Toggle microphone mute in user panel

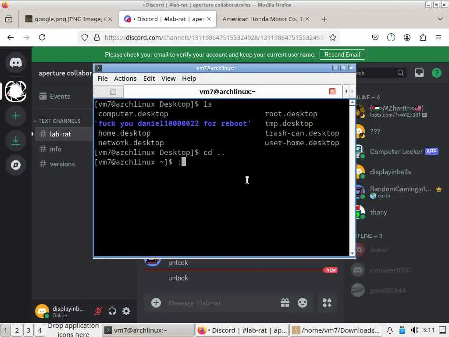98,311
